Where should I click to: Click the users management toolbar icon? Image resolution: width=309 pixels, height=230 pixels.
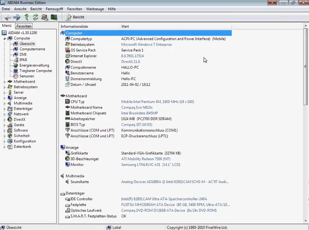coord(45,17)
